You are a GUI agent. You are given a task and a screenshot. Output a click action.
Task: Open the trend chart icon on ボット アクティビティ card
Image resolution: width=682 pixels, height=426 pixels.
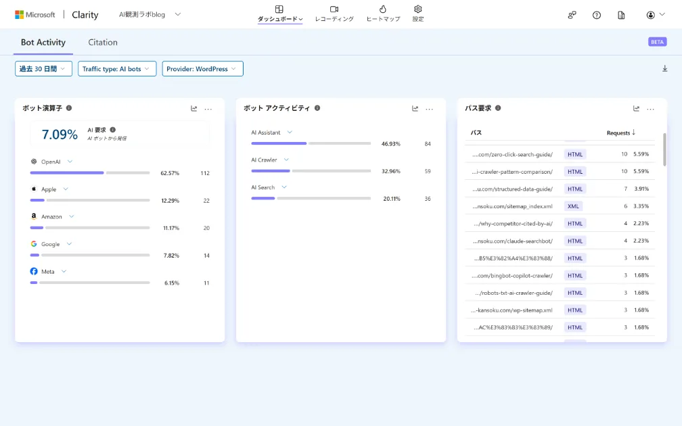414,108
